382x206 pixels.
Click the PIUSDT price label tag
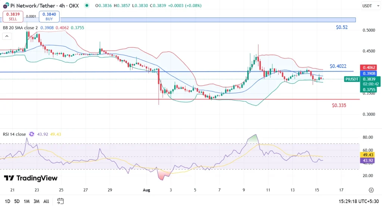(x=352, y=79)
